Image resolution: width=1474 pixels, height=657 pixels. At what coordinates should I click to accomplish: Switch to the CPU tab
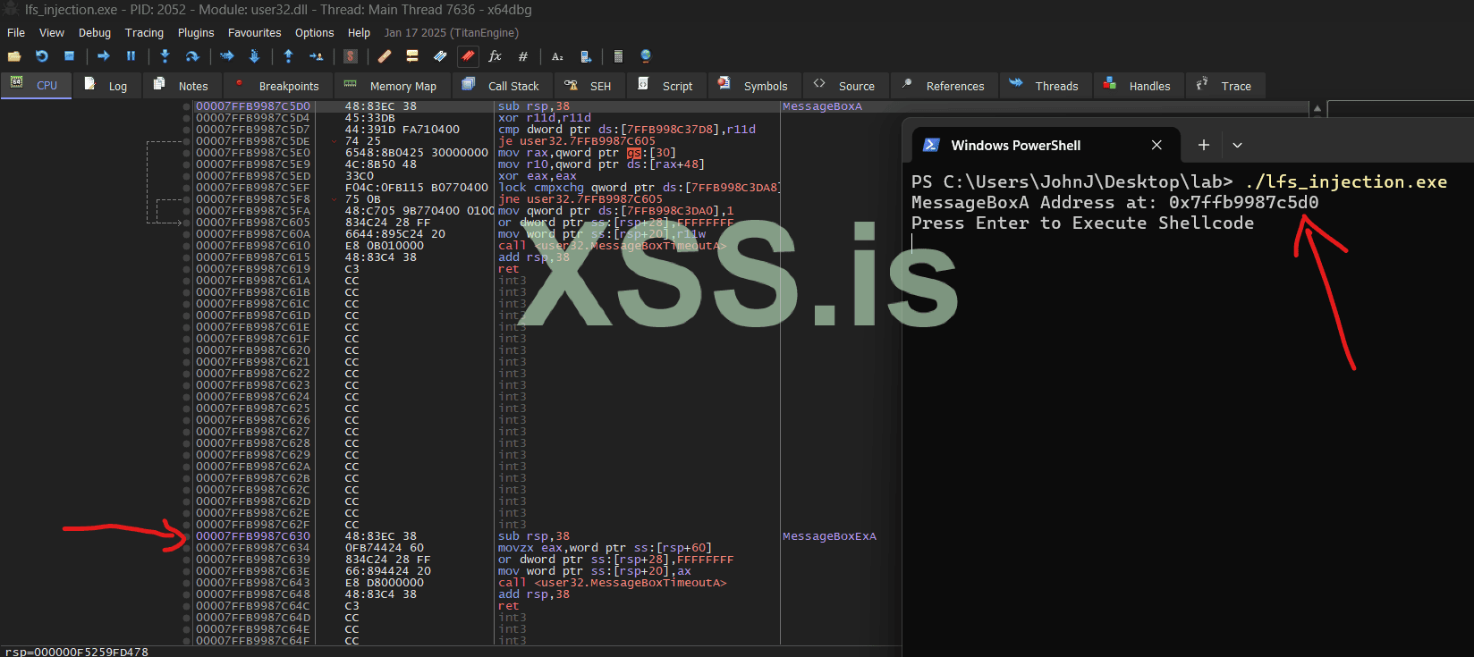pos(36,86)
